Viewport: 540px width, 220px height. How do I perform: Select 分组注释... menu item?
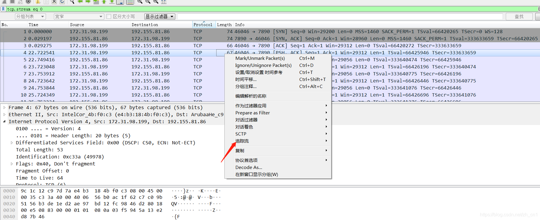(278, 86)
